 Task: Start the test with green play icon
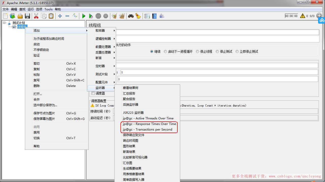(x=84, y=16)
